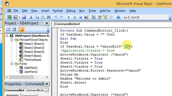Toggle Design Mode icon
172x96 pixels.
click(x=86, y=17)
